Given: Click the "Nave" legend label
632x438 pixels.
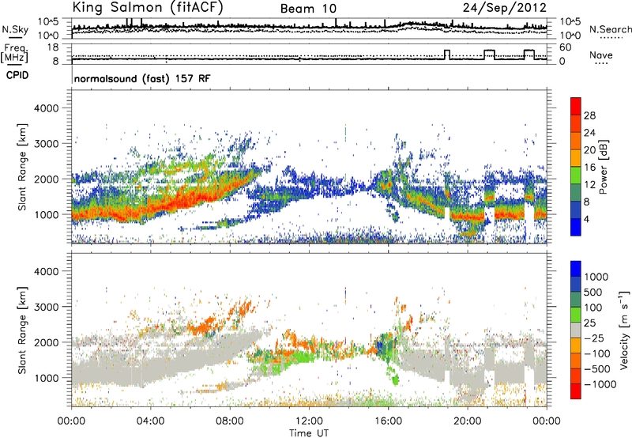Looking at the screenshot, I should [601, 55].
